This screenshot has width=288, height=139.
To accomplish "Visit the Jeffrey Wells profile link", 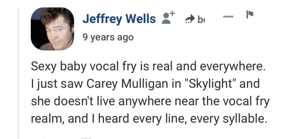I will [x=119, y=19].
